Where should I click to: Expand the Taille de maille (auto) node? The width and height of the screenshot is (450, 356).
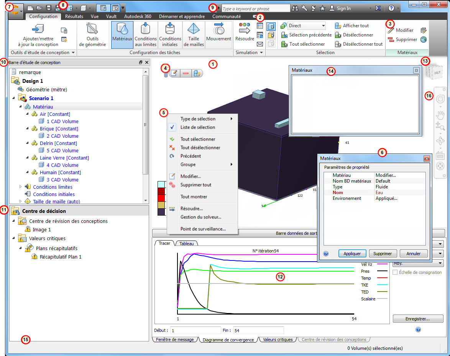pos(20,201)
